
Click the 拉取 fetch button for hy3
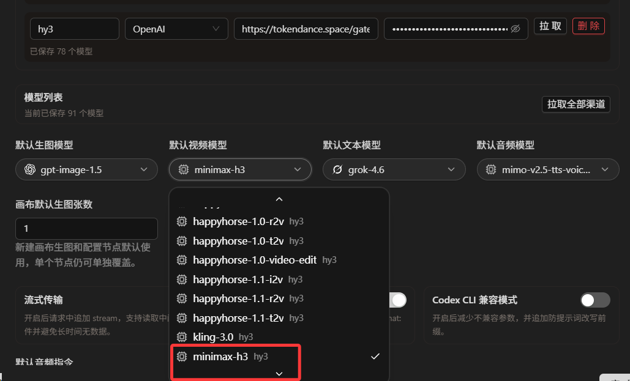(x=550, y=26)
